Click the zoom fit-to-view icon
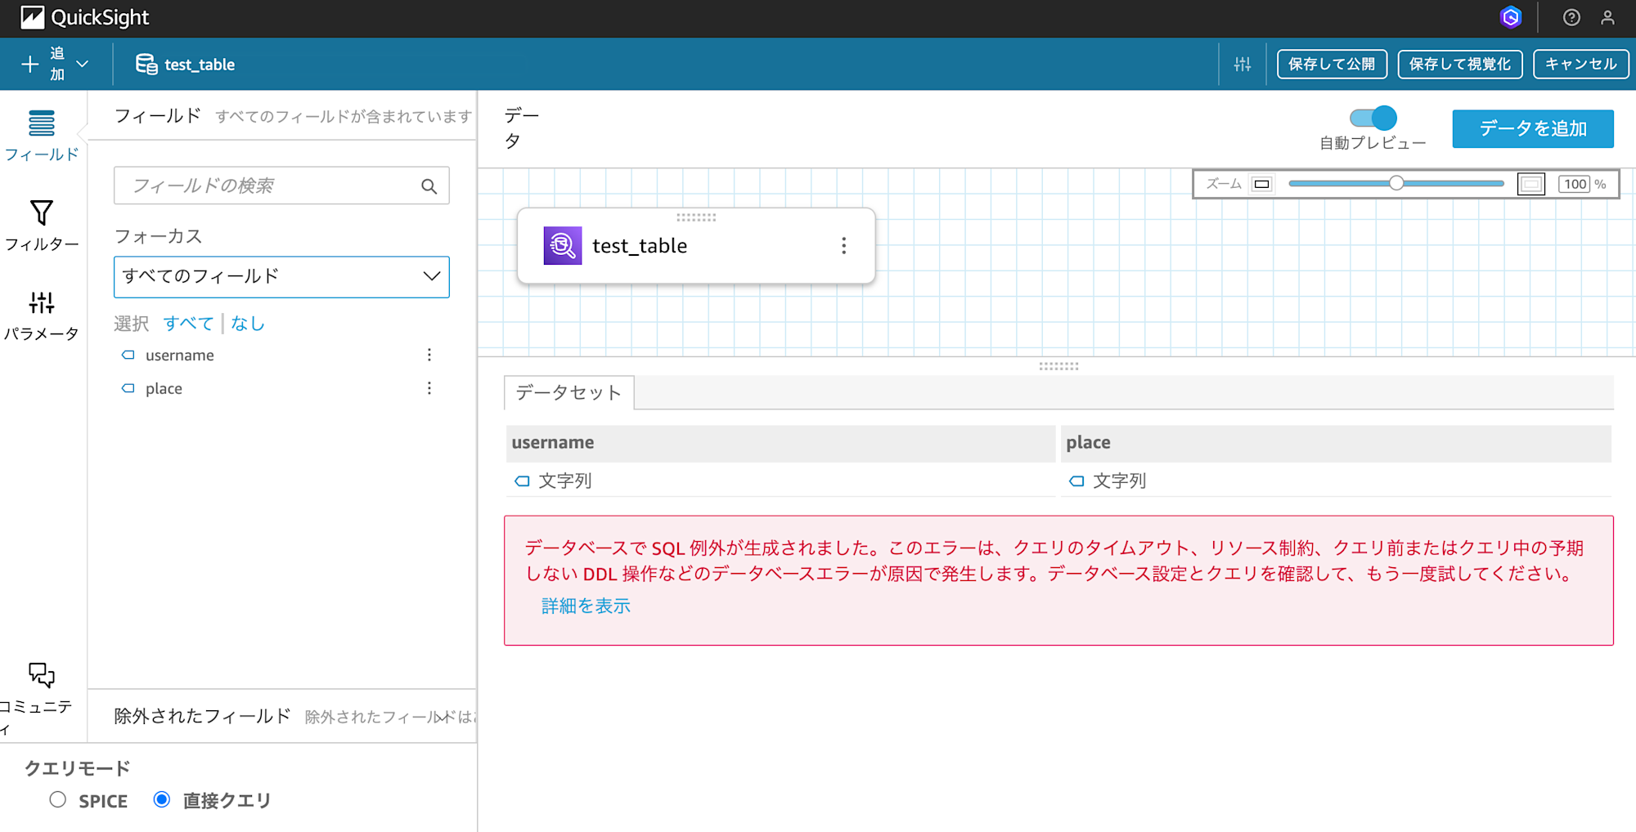The width and height of the screenshot is (1636, 832). (1530, 184)
